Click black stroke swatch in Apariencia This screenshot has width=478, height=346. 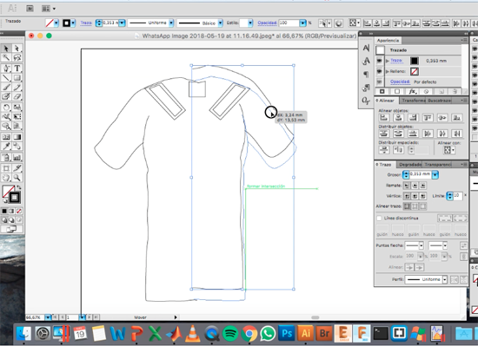tap(414, 61)
